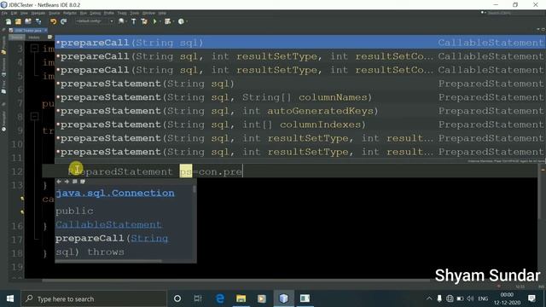Show hidden system tray icons
The height and width of the screenshot is (307, 546).
point(429,298)
